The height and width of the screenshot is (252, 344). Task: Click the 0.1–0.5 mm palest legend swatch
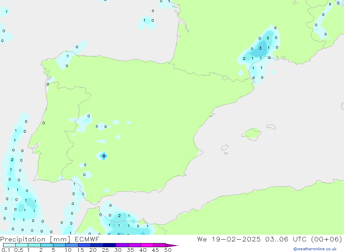pos(9,245)
